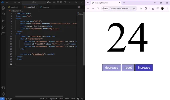Open the browser Extensions puzzle icon
Viewport: 170px width, 100px height.
(146, 9)
